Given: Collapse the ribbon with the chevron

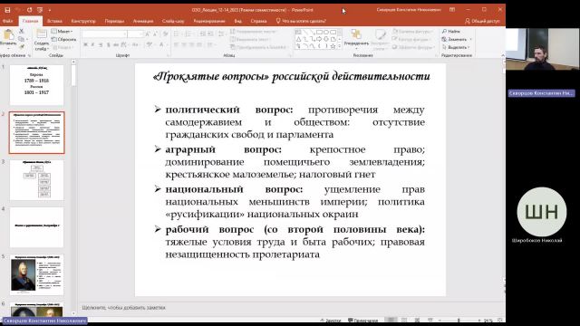Looking at the screenshot, I should [503, 55].
